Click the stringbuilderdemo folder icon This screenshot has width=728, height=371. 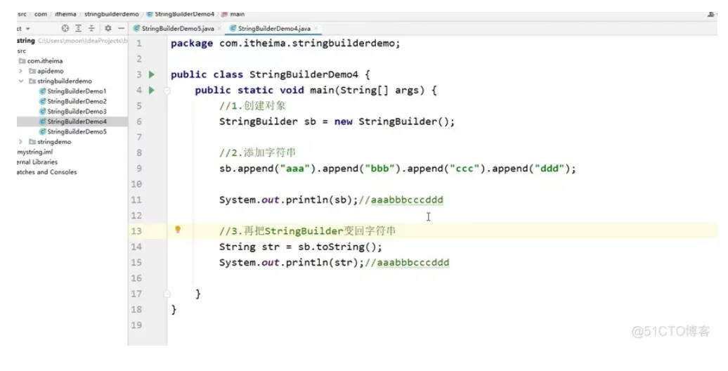tap(32, 82)
